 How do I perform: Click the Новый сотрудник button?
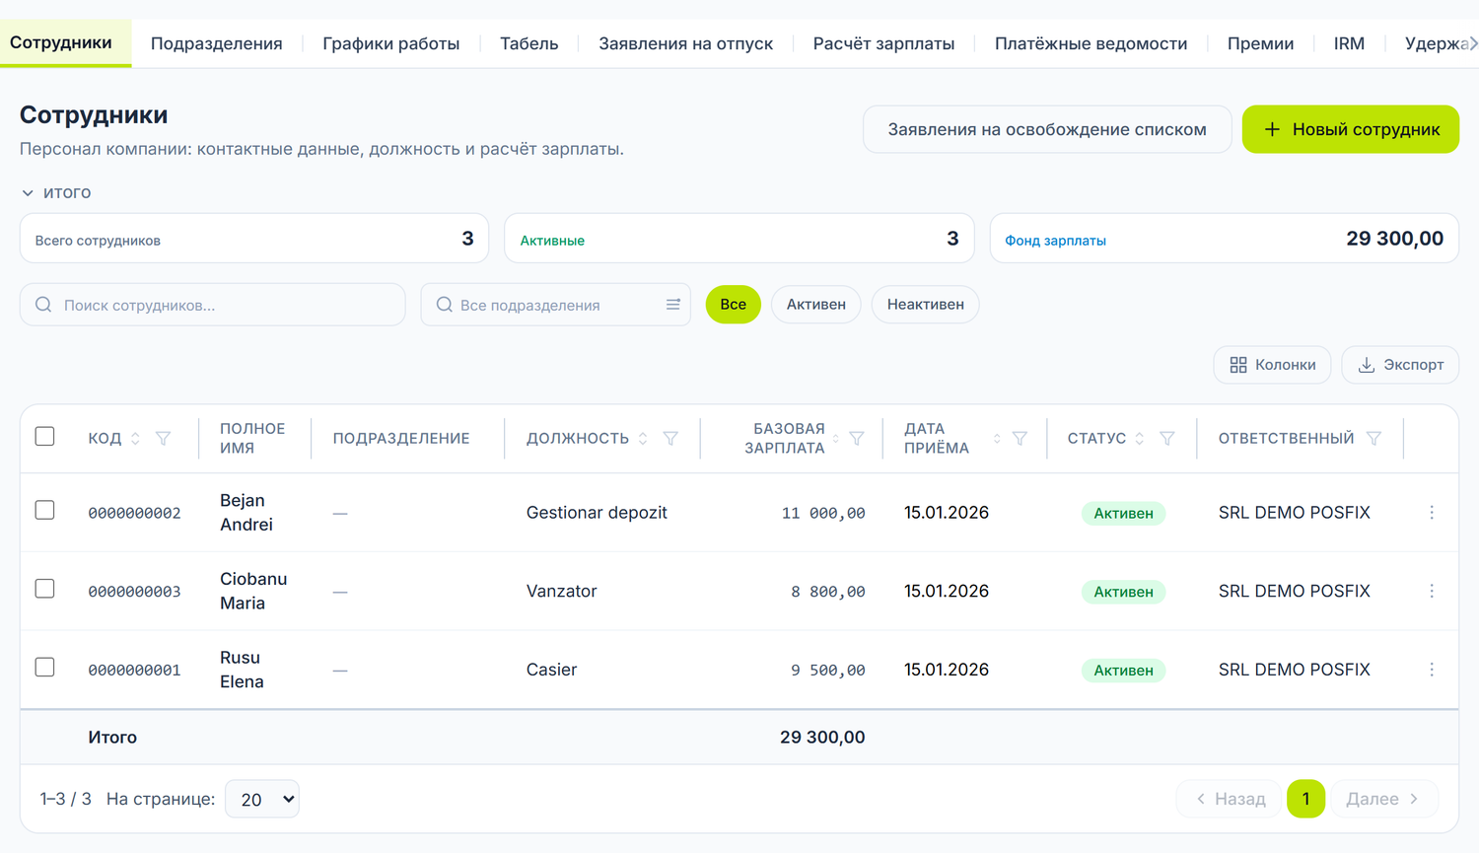click(x=1351, y=129)
